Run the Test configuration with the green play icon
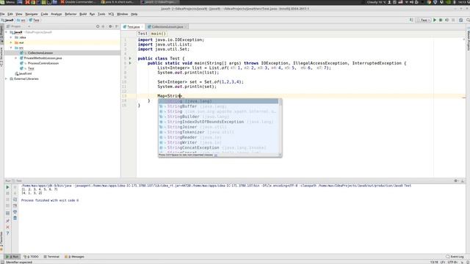The image size is (470, 264). point(435,20)
